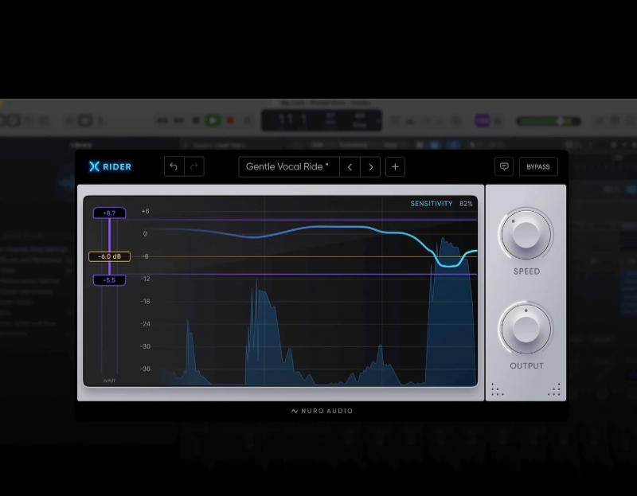The width and height of the screenshot is (637, 496).
Task: Click the SENSITIVITY label
Action: (432, 204)
